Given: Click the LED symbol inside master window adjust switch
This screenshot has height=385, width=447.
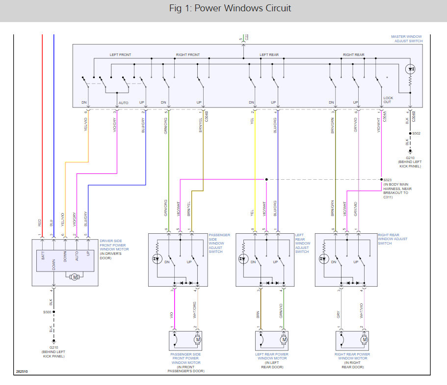Looking at the screenshot, I should 410,69.
